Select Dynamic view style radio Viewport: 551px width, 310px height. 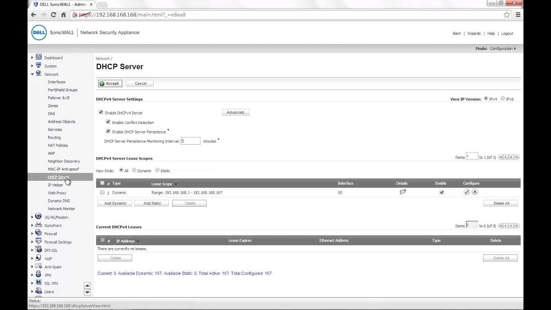(134, 170)
